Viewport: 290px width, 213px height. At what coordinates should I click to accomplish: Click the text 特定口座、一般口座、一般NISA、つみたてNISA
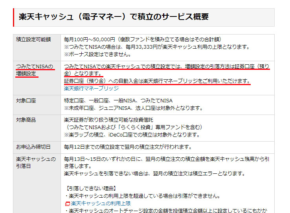[x=118, y=101]
